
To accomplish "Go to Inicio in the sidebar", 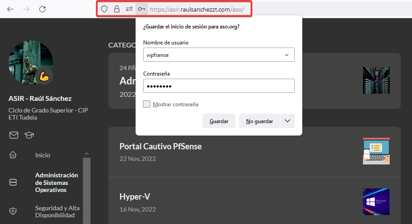I will click(43, 155).
